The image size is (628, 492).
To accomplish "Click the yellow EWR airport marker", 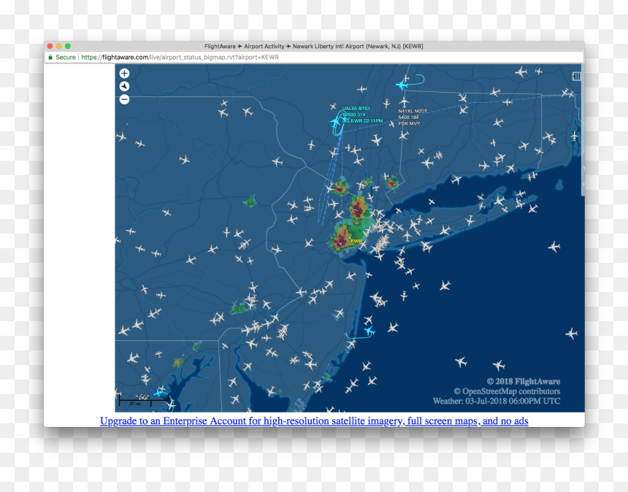I will (x=356, y=241).
